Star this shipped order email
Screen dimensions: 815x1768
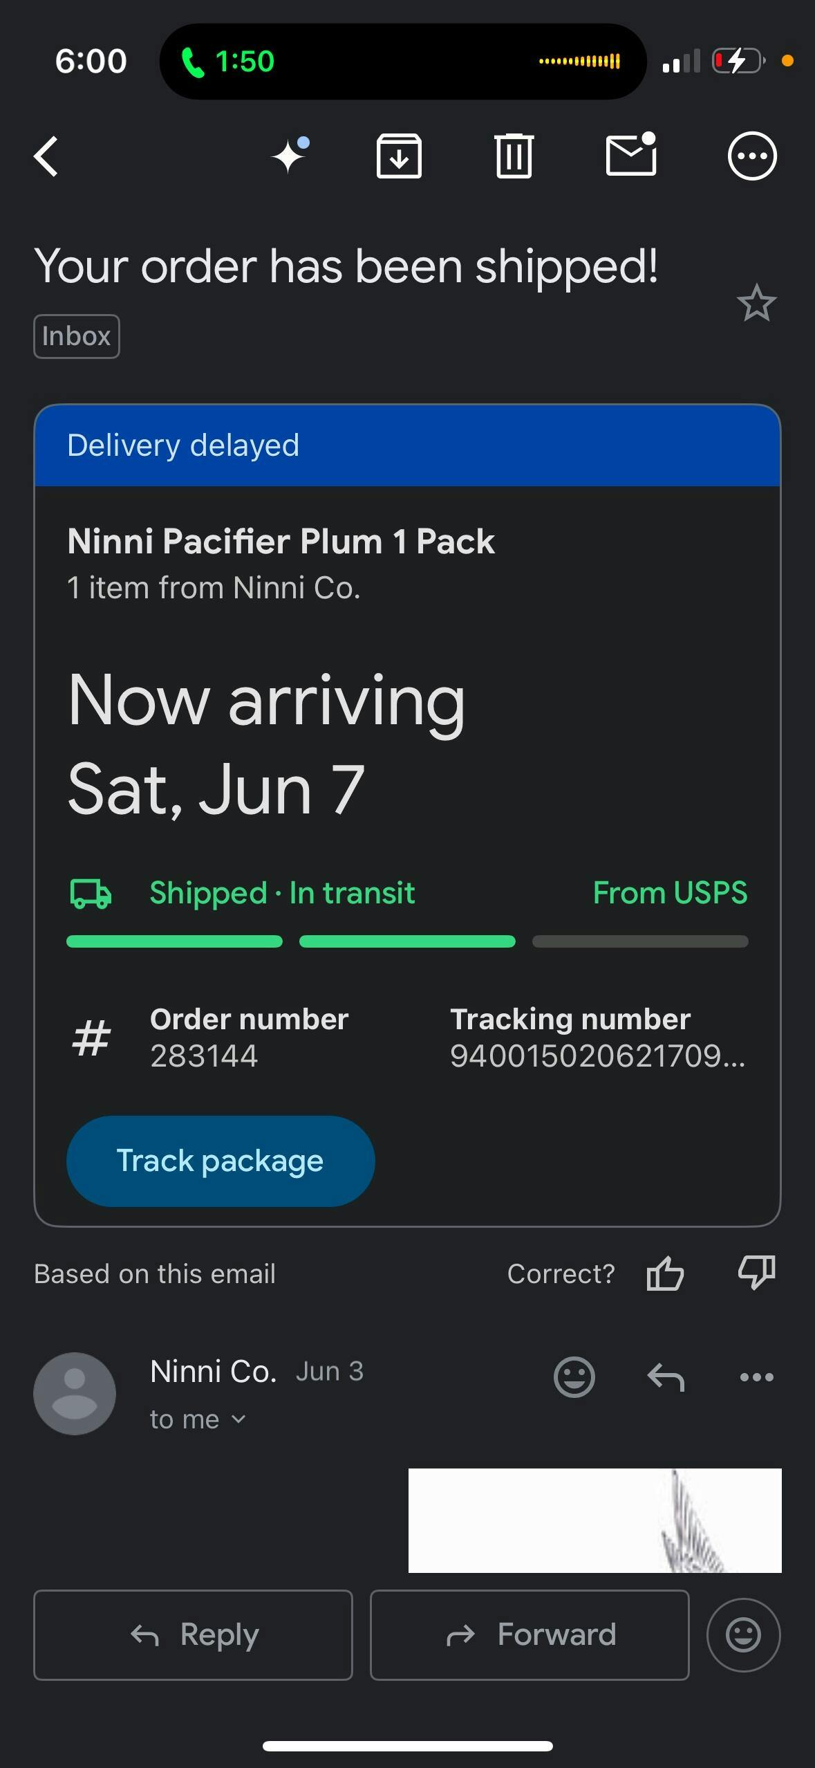[x=756, y=303]
